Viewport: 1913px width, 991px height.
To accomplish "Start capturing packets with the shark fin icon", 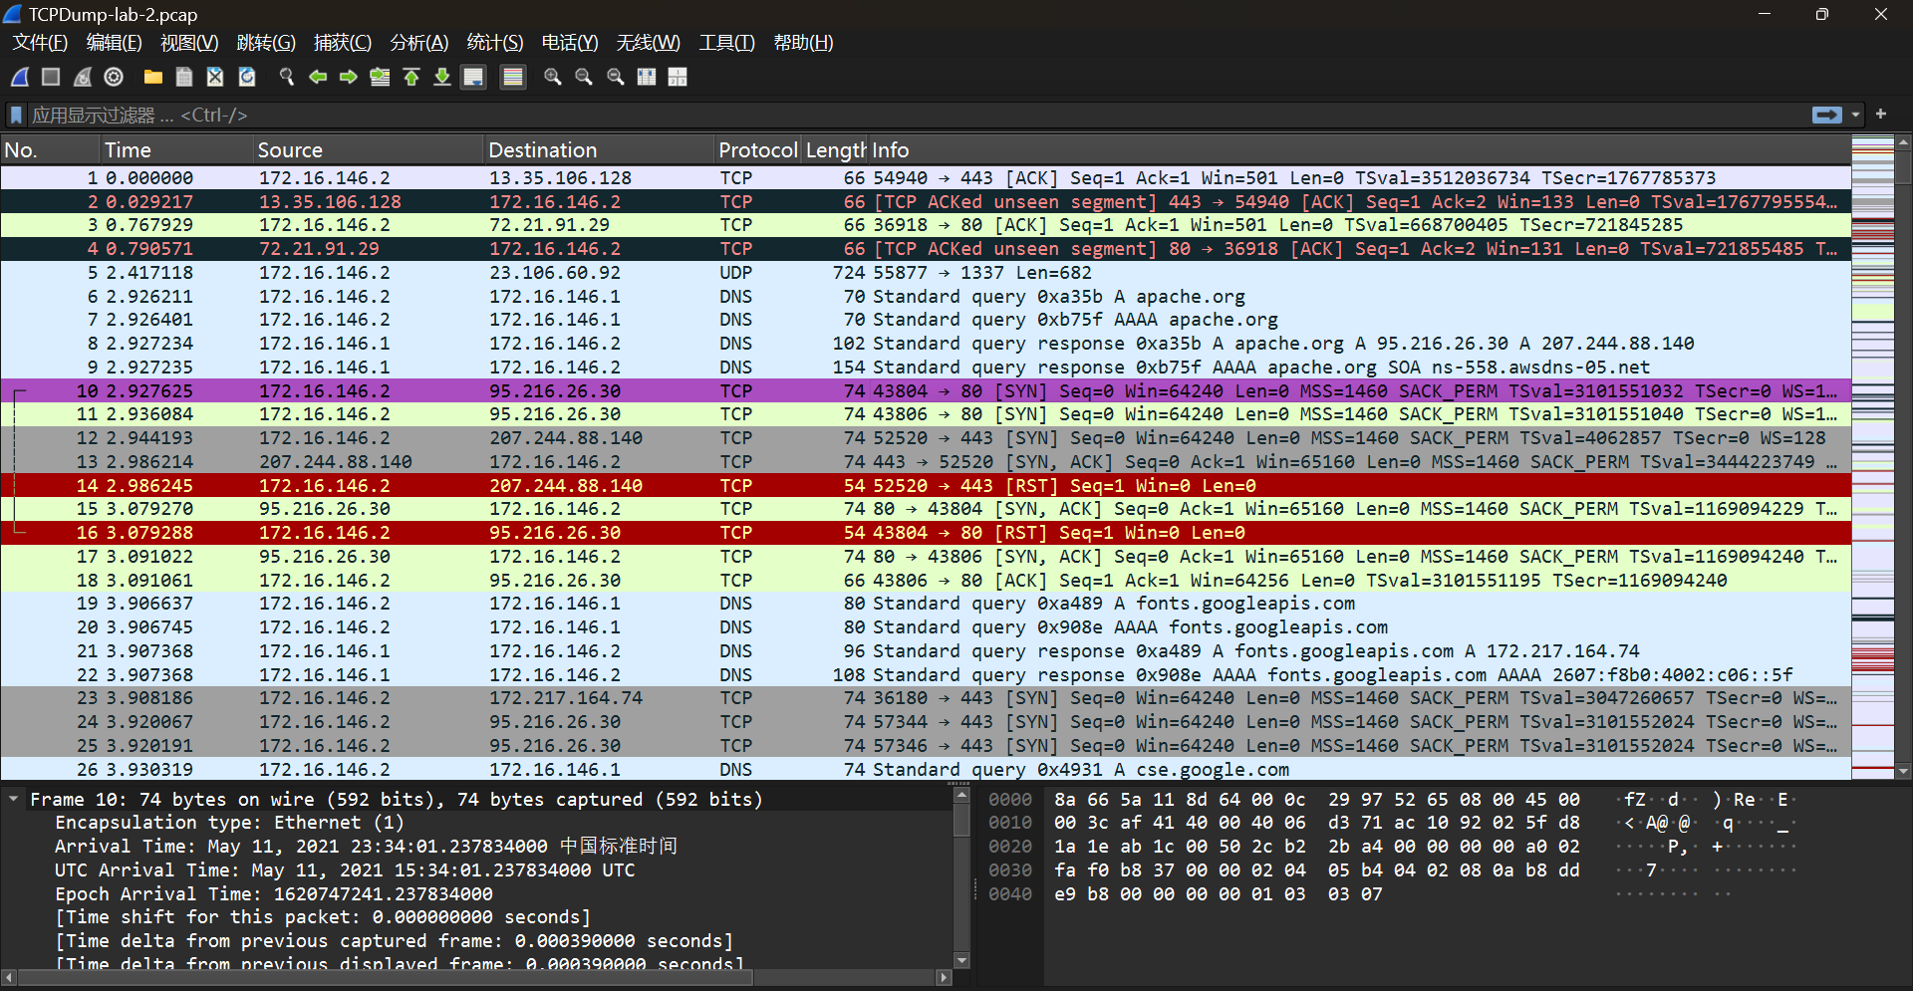I will 20,77.
